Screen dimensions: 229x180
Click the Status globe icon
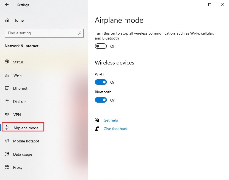[7, 62]
